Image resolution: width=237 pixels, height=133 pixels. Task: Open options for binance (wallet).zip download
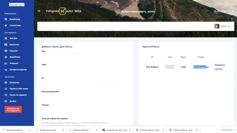[x=97, y=130]
